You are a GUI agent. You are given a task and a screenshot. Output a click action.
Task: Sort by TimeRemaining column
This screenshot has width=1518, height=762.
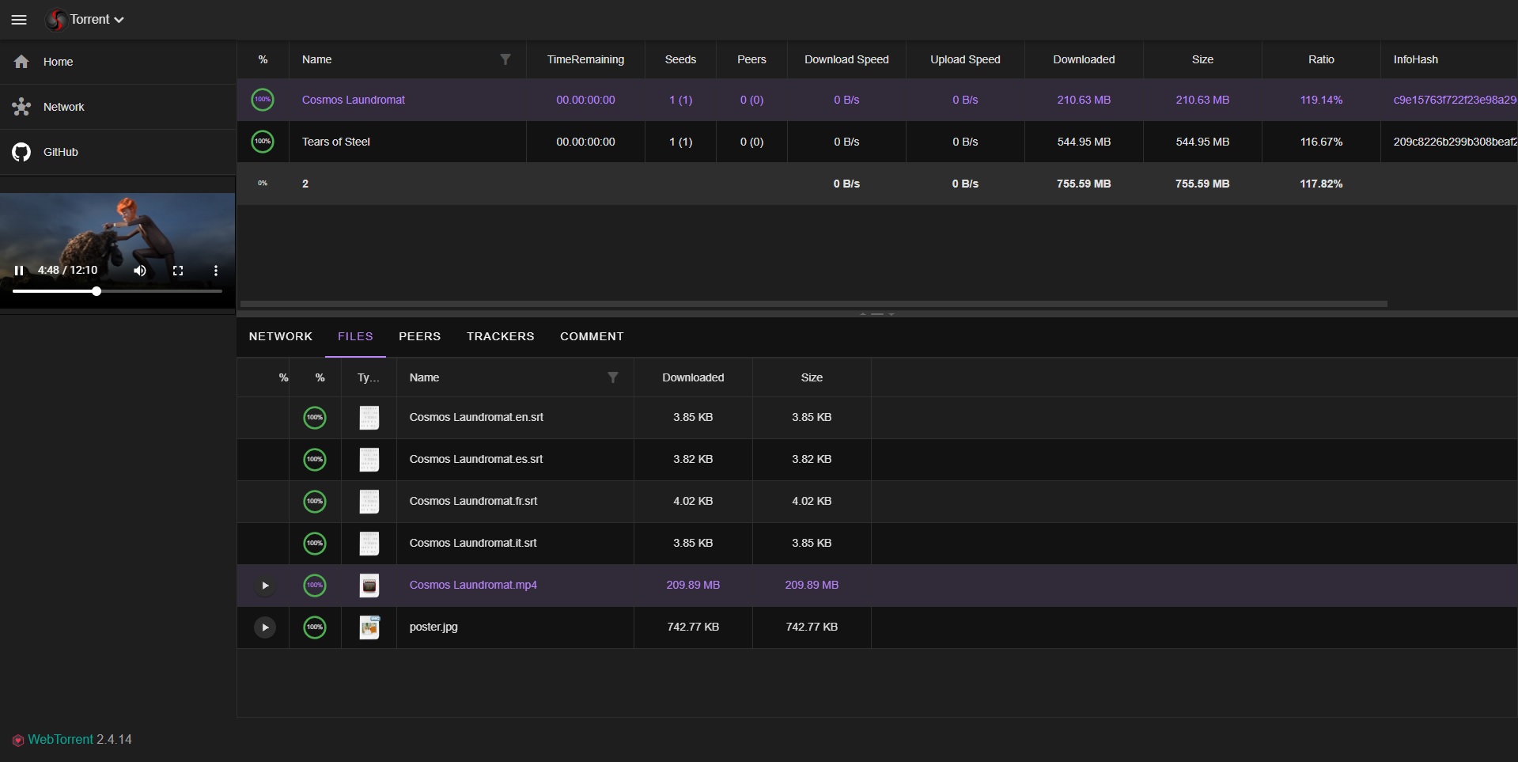[x=585, y=59]
